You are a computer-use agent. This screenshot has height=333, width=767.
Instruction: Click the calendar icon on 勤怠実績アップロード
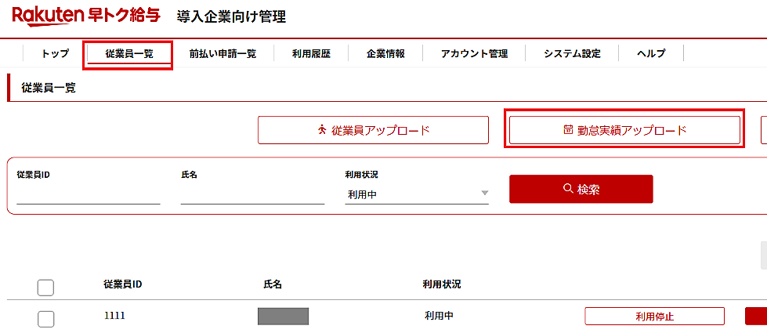[x=569, y=130]
